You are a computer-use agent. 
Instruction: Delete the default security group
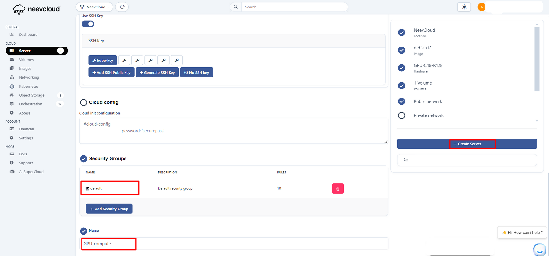pos(337,189)
